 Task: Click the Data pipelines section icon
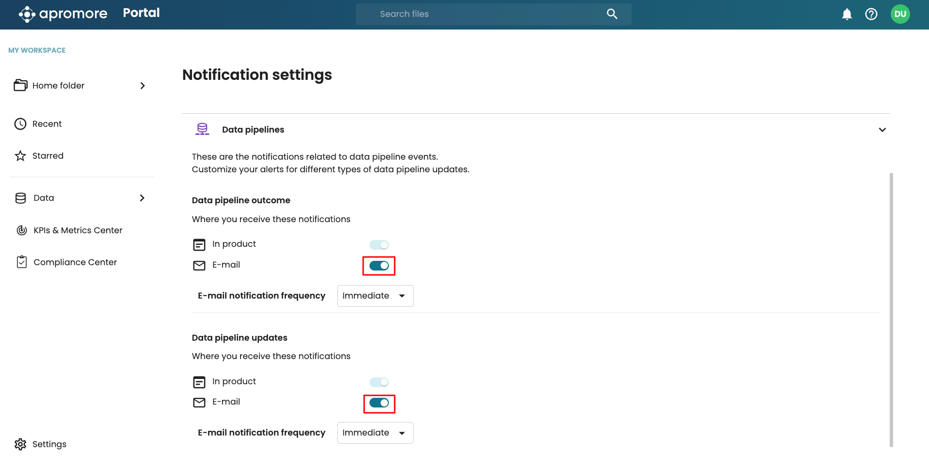(x=202, y=129)
